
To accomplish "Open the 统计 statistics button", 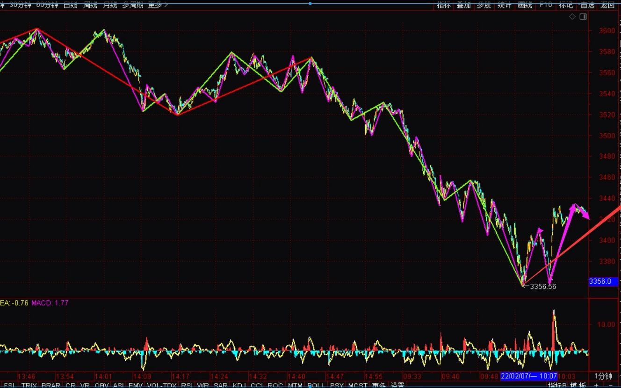I will [x=504, y=5].
